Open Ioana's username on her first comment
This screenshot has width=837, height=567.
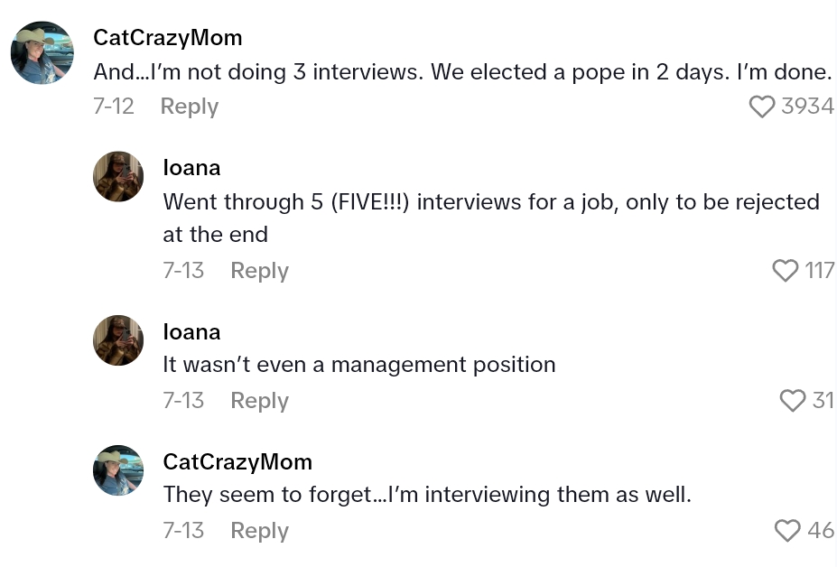191,167
